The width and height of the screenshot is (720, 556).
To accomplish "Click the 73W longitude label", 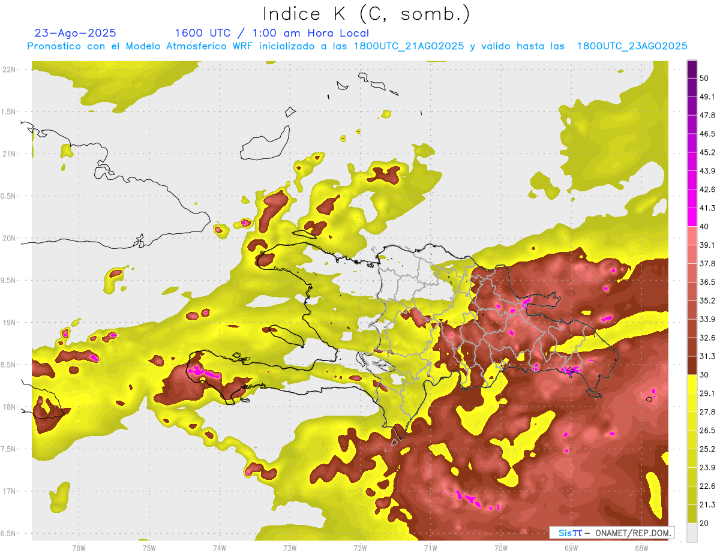I will point(290,548).
